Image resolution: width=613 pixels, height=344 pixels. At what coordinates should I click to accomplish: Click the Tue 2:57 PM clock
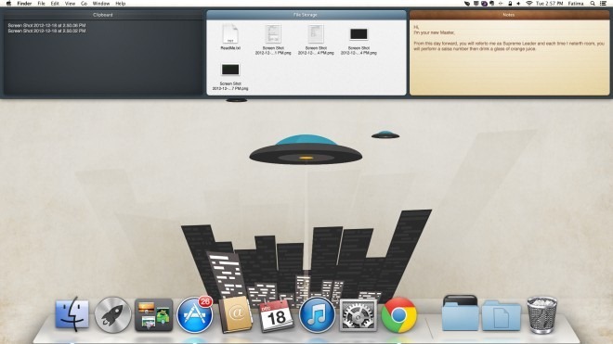pyautogui.click(x=549, y=4)
